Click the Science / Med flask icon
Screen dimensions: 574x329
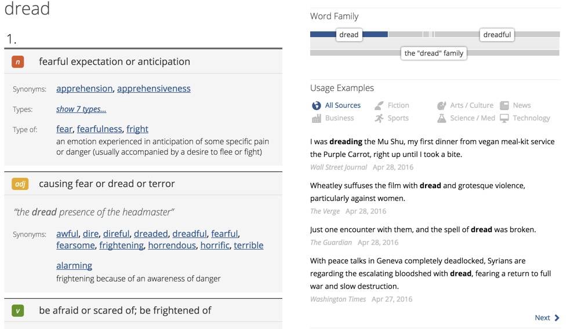point(442,118)
